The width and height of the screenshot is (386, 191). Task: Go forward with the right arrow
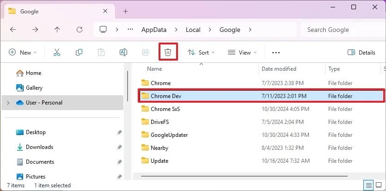tap(35, 30)
